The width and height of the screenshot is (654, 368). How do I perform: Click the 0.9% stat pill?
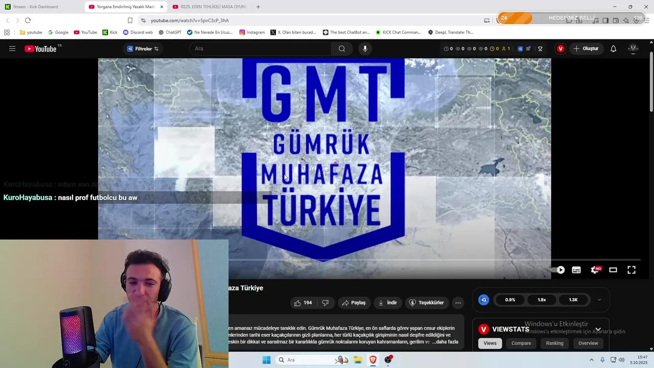(510, 300)
